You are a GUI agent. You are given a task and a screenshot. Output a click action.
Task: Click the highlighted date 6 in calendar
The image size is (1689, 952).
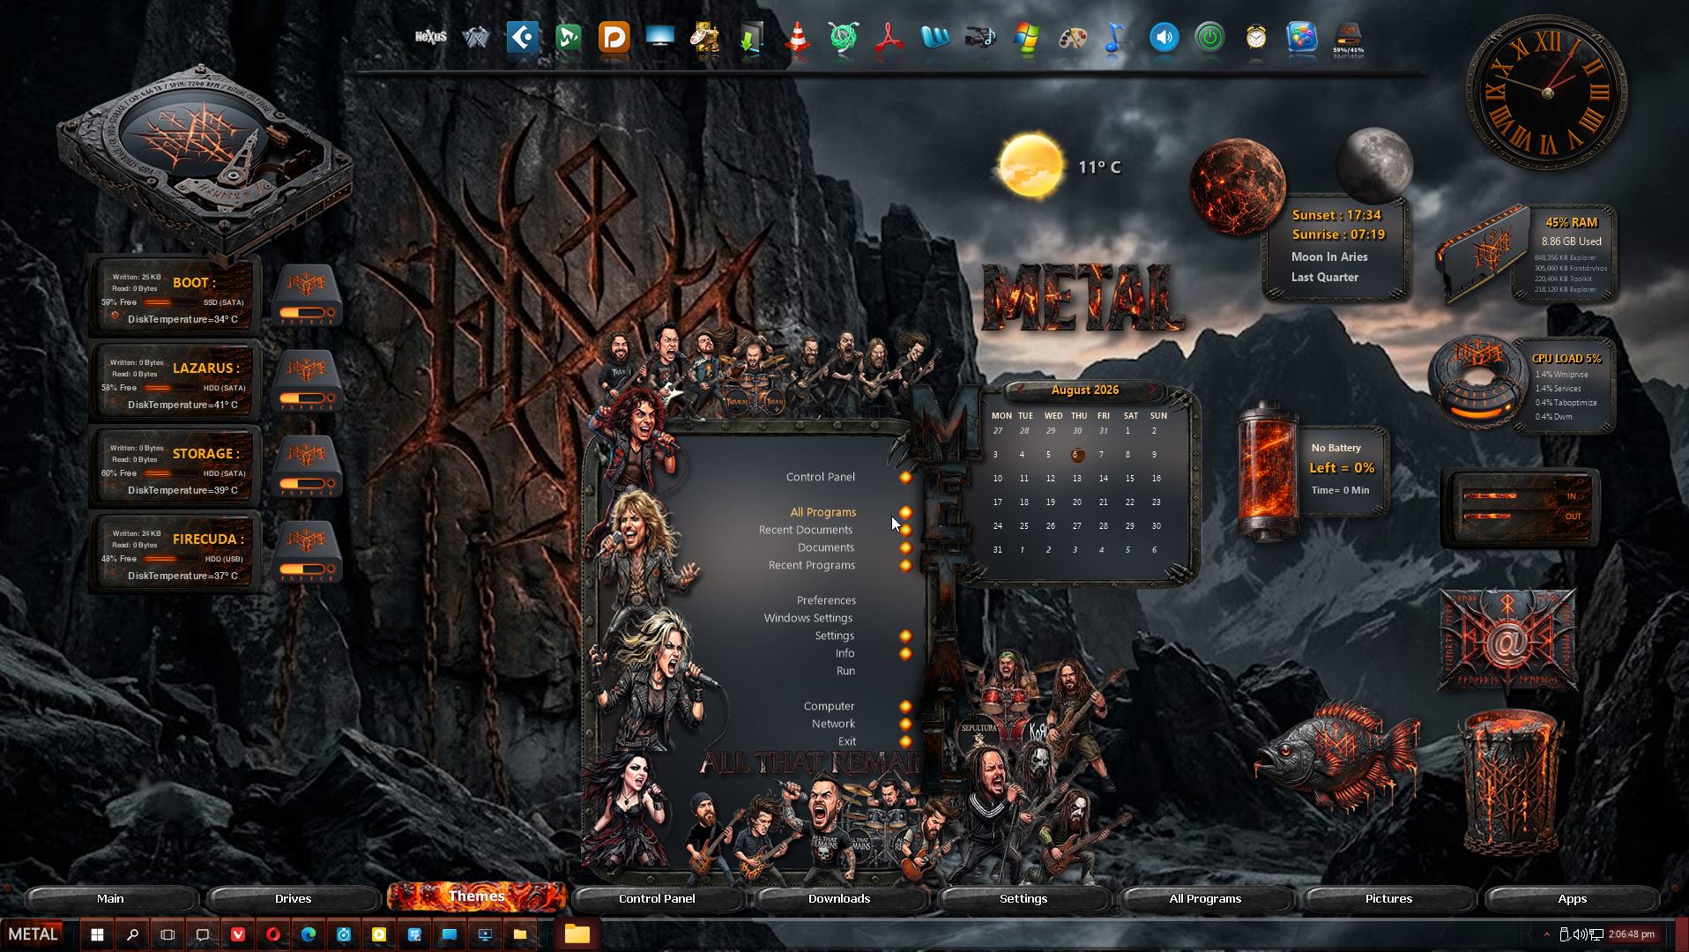click(1075, 455)
